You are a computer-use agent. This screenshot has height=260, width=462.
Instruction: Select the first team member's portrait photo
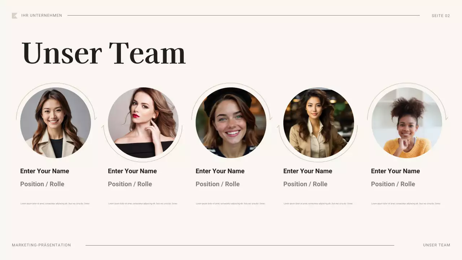click(56, 123)
